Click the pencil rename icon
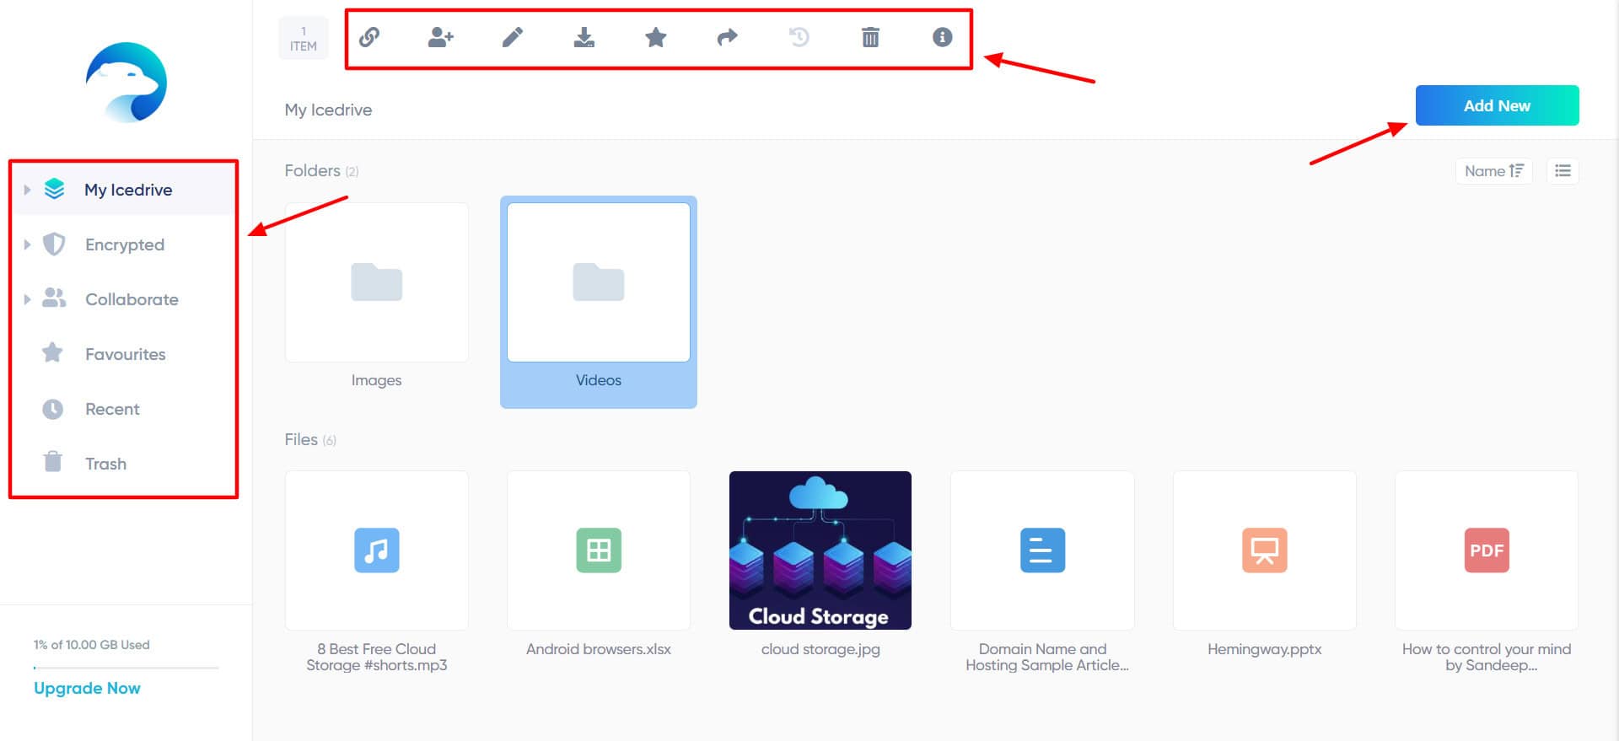Viewport: 1619px width, 741px height. (513, 37)
